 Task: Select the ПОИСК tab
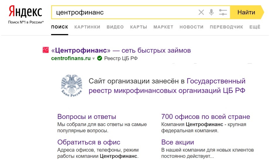tap(60, 27)
